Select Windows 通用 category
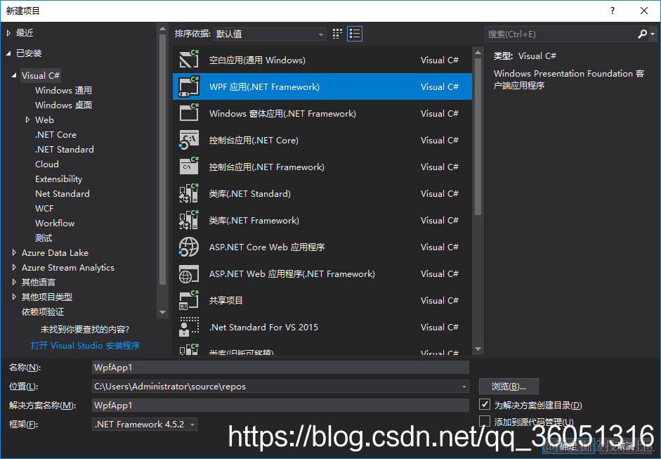This screenshot has width=661, height=459. (64, 90)
